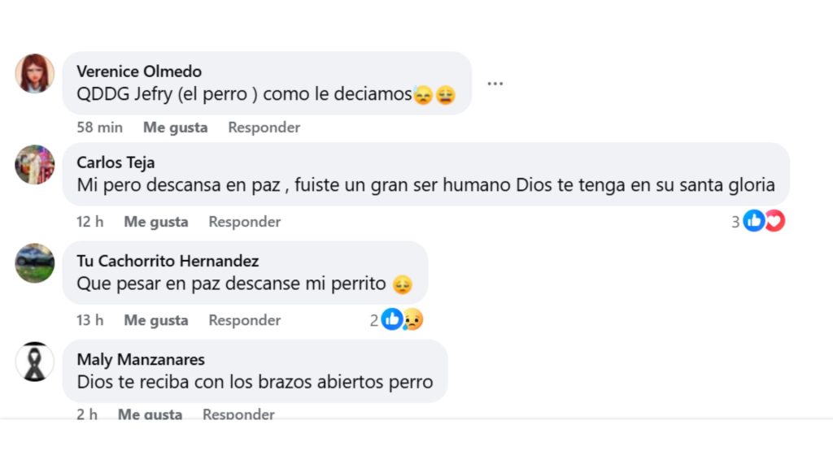
Task: Click the love reaction icon on Carlos Teja's comment
Action: [x=774, y=219]
